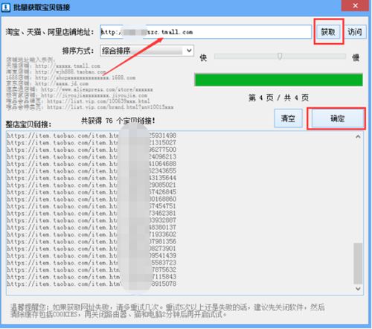Click the green progress bar
The height and width of the screenshot is (329, 372).
point(279,80)
